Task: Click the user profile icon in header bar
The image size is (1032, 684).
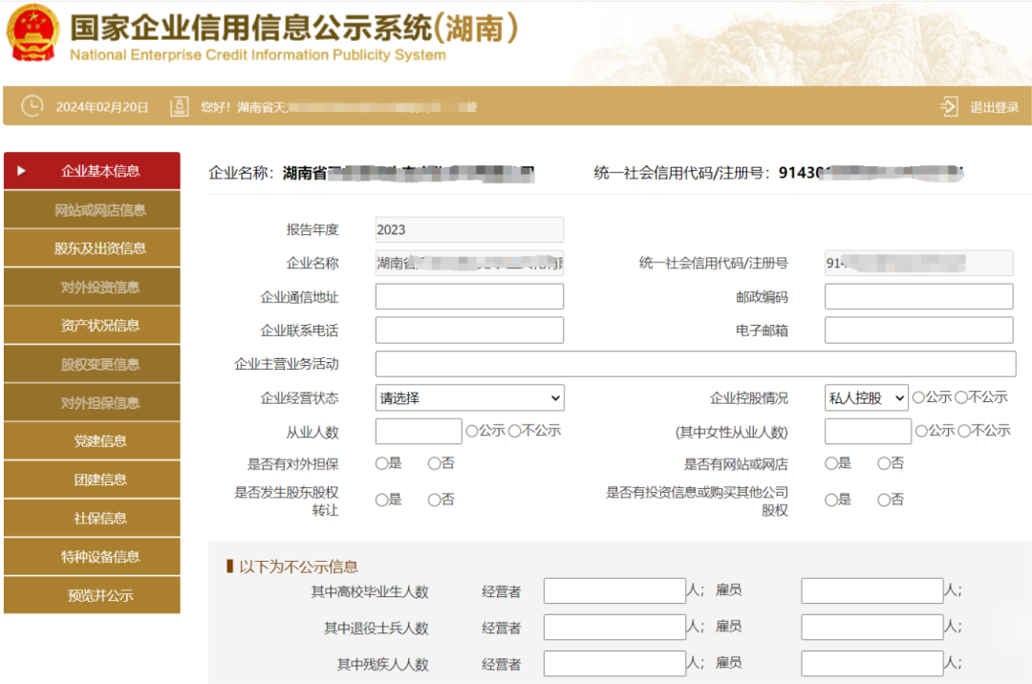Action: pyautogui.click(x=179, y=107)
